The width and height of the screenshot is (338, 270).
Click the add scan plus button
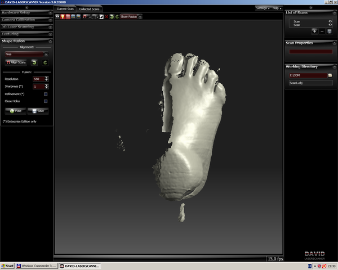[314, 31]
